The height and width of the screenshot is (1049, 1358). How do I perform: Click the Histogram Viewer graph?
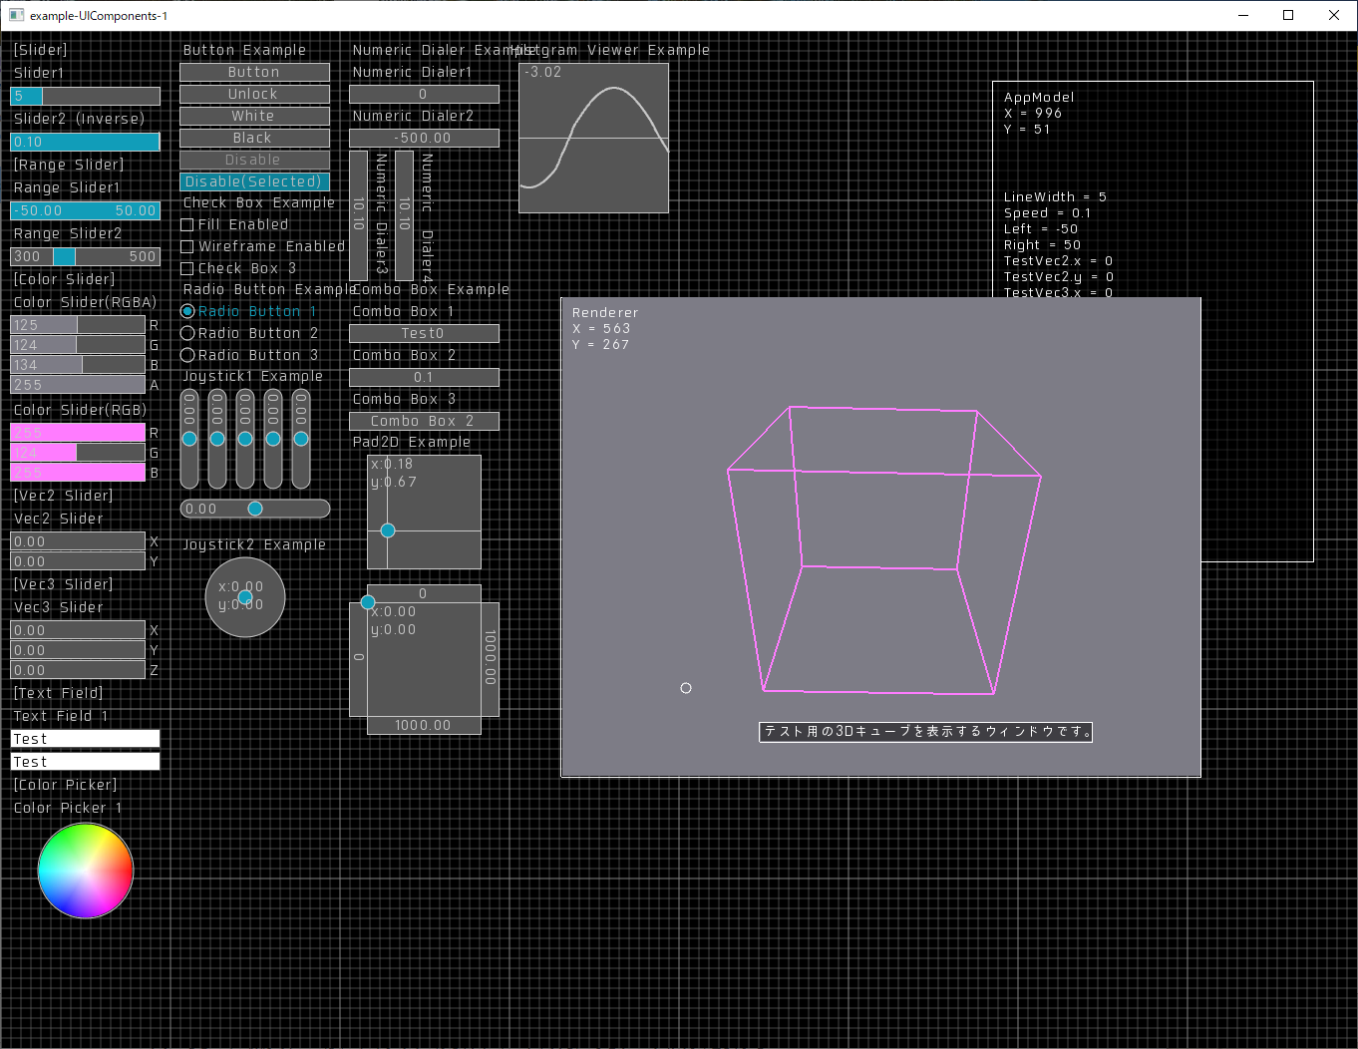click(x=594, y=138)
